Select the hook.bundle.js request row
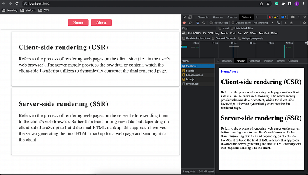This screenshot has height=175, width=308. (198, 75)
